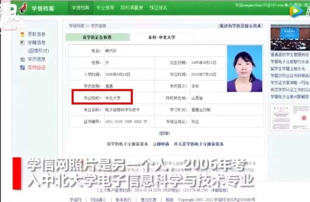Screen dimensions: 310x202
Task: Click the student ID photo
Action: tap(244, 69)
